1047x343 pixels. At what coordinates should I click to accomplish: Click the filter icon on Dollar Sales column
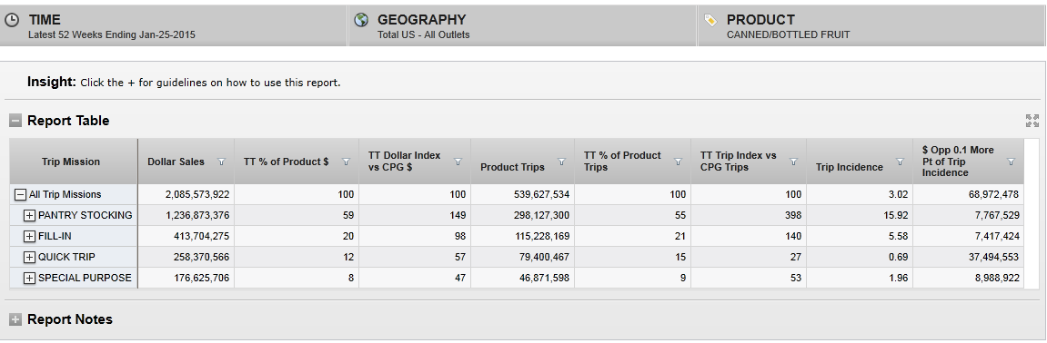click(222, 162)
